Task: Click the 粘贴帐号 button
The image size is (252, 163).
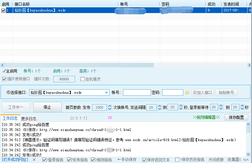Action: [x=227, y=92]
